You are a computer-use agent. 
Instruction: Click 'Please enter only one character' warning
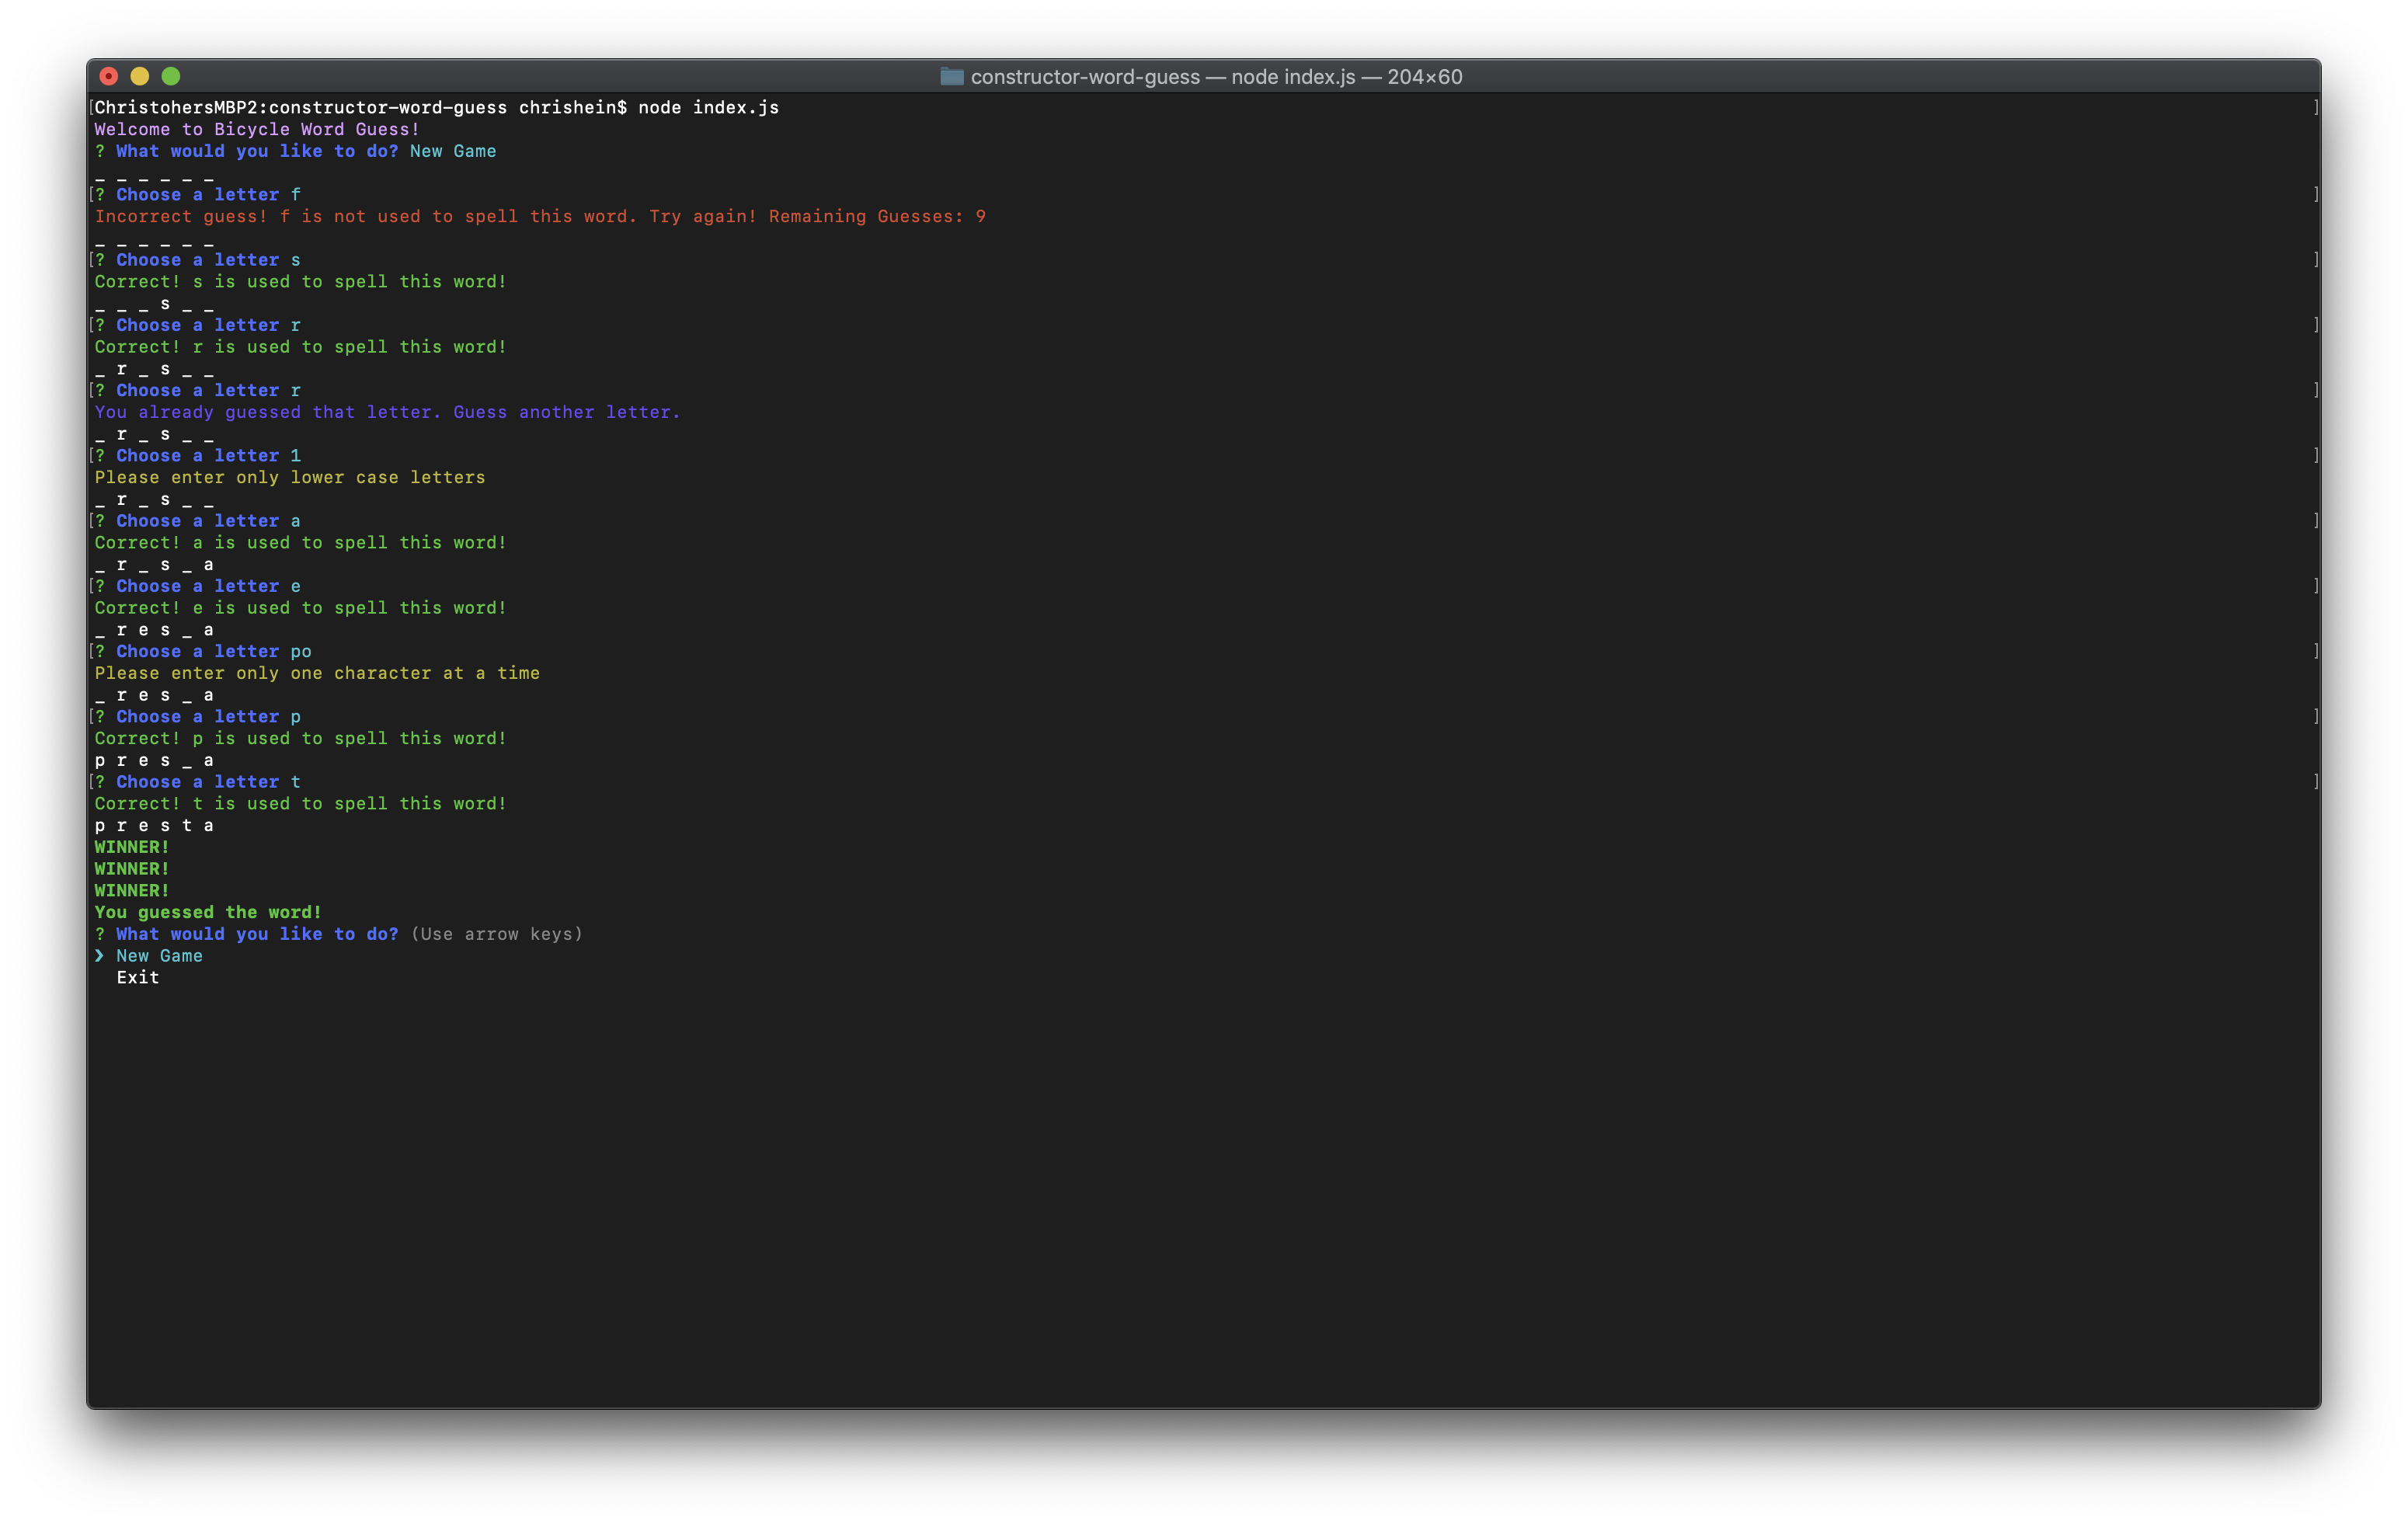(x=317, y=674)
